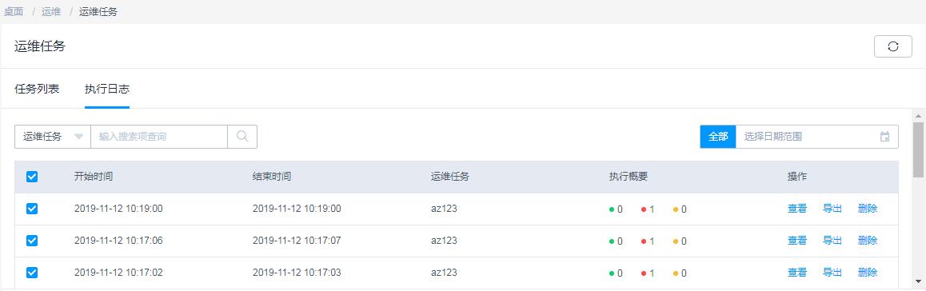This screenshot has width=926, height=291.
Task: Toggle the select-all header checkbox
Action: pos(32,177)
